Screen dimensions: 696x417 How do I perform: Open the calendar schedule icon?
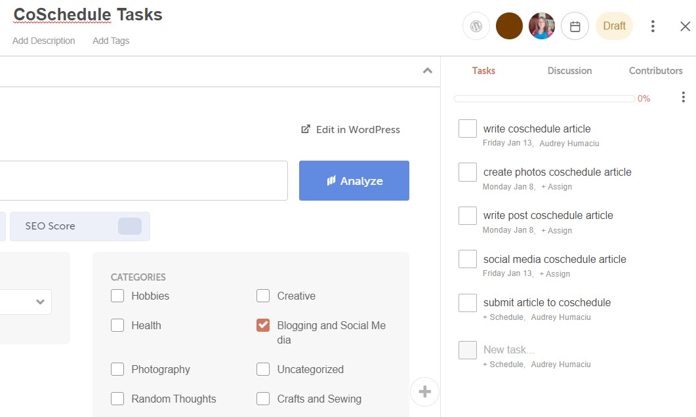click(x=575, y=26)
